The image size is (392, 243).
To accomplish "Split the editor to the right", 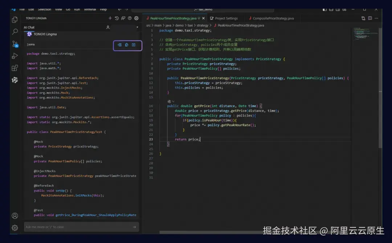I will point(370,18).
